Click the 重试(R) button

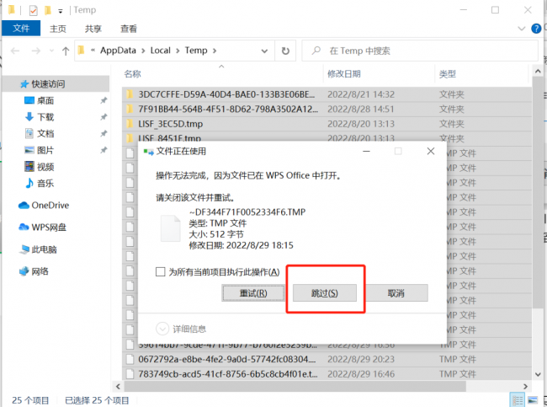(253, 293)
